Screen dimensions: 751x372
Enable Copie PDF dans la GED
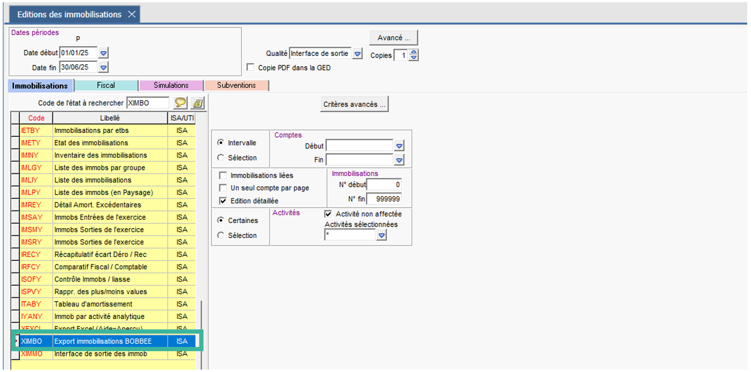pyautogui.click(x=251, y=68)
